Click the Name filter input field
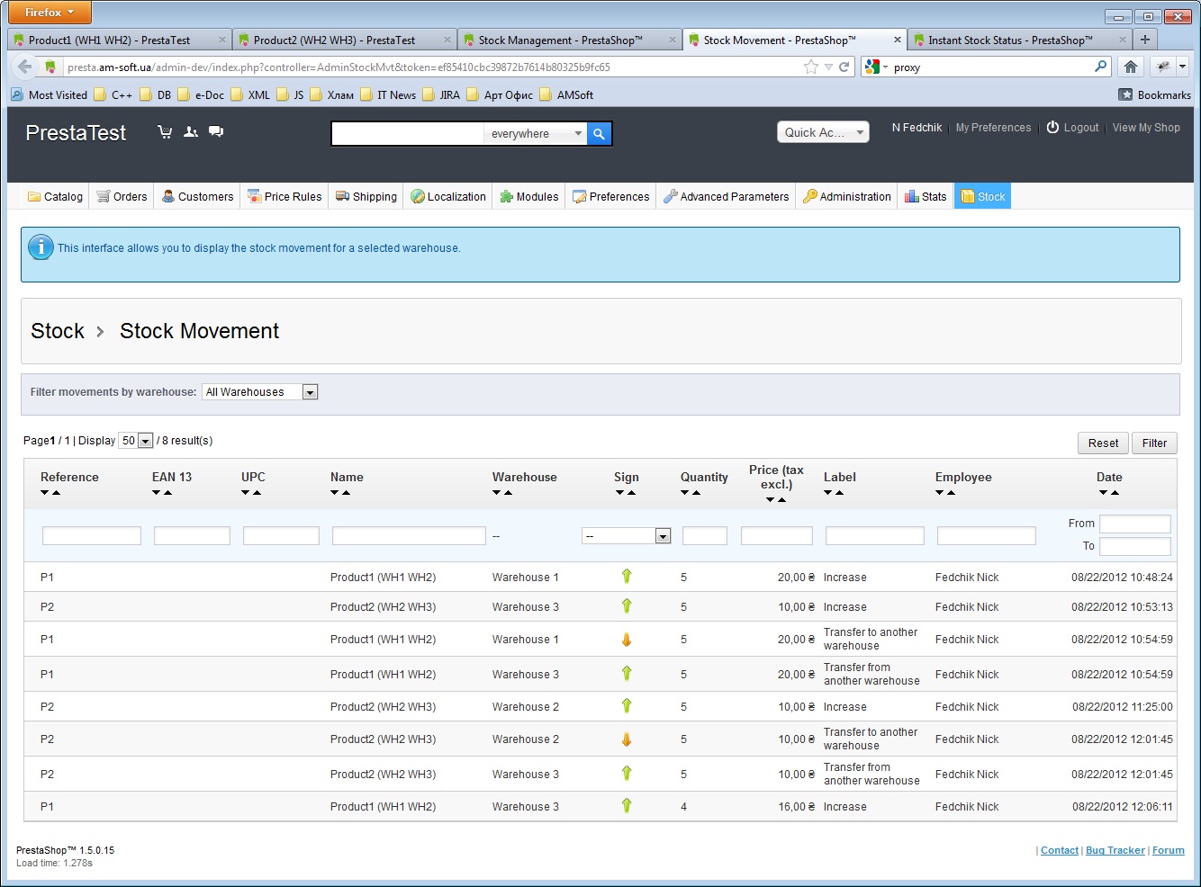The image size is (1201, 887). pyautogui.click(x=409, y=536)
